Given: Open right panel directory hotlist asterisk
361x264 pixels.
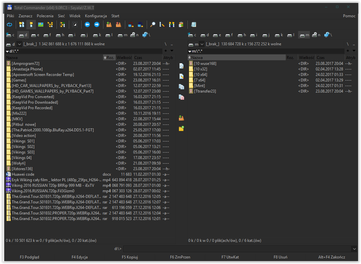Looking at the screenshot, I should 348,51.
